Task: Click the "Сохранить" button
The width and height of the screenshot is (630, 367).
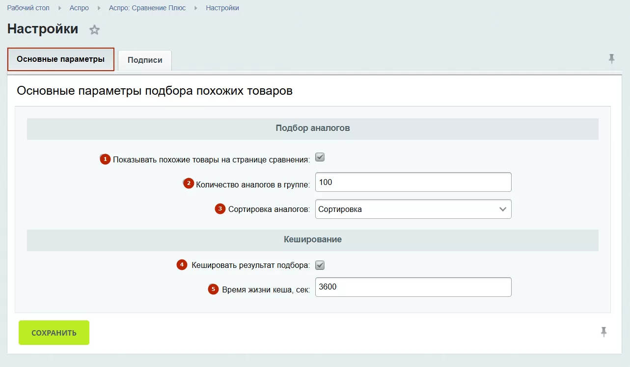Action: [54, 333]
